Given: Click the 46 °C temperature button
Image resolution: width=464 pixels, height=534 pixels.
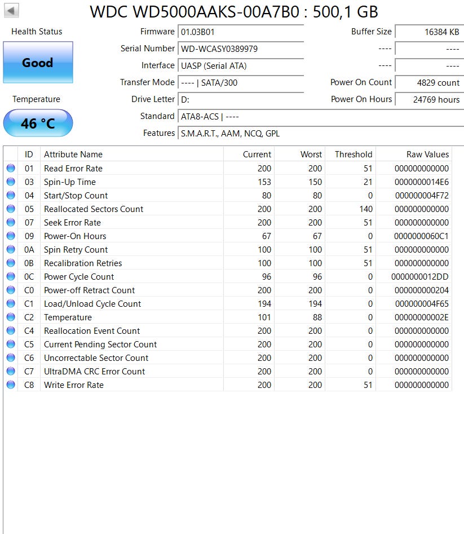Looking at the screenshot, I should pyautogui.click(x=38, y=123).
